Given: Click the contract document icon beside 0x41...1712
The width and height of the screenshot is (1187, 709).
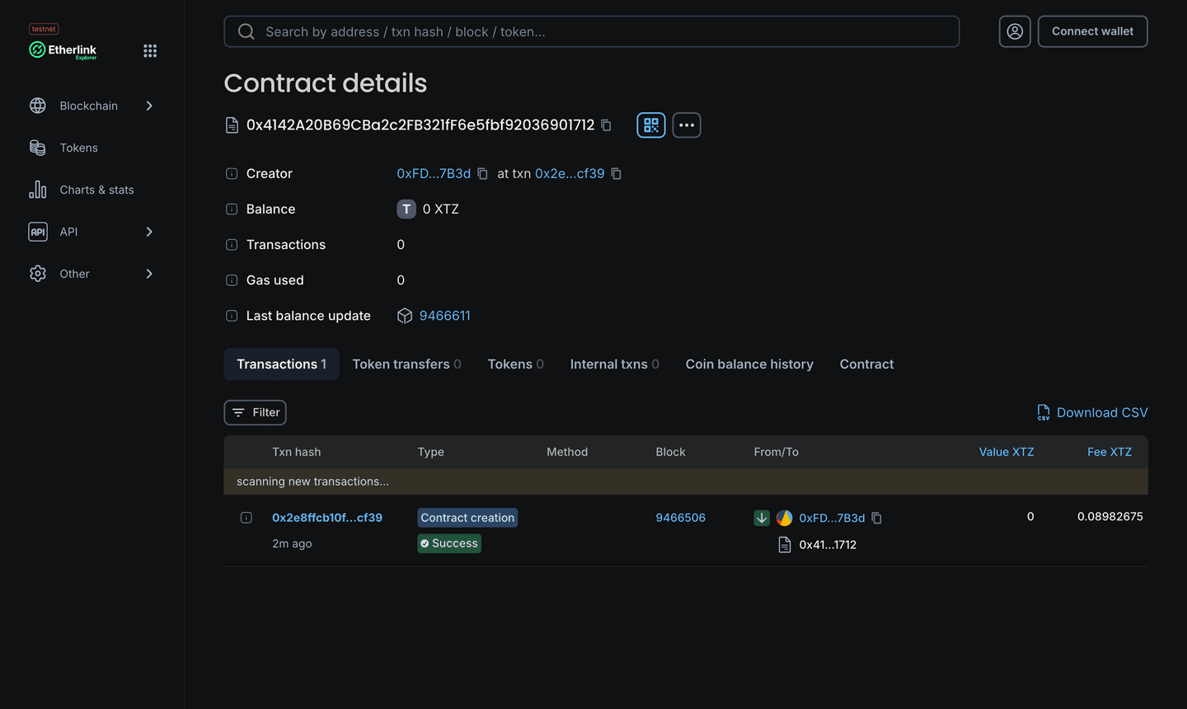Looking at the screenshot, I should 785,545.
